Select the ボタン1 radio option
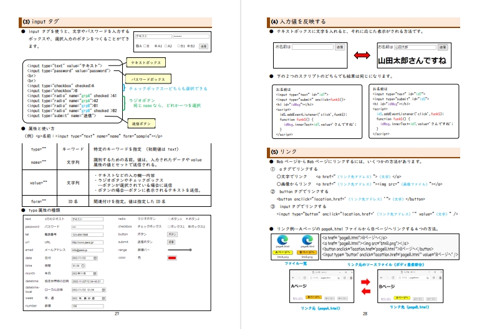Screen dimensions: 477x329 pyautogui.click(x=169, y=219)
